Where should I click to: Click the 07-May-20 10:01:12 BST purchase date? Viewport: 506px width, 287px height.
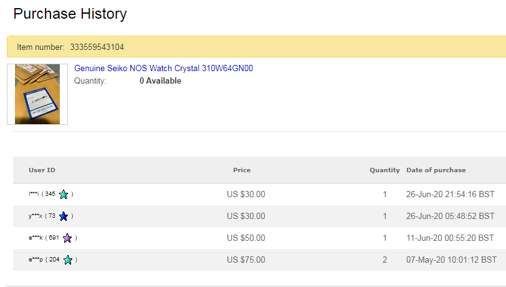[451, 260]
